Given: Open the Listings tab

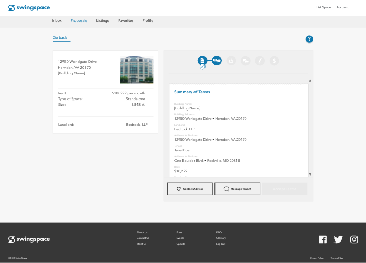Looking at the screenshot, I should click(x=102, y=21).
